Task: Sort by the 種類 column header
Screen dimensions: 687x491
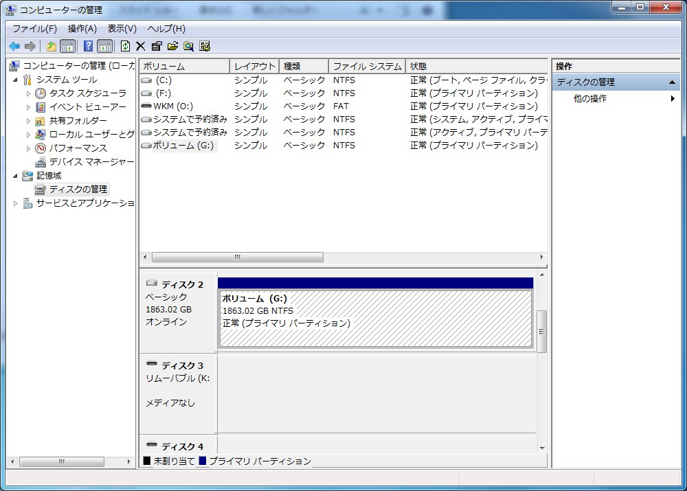Action: (x=304, y=66)
